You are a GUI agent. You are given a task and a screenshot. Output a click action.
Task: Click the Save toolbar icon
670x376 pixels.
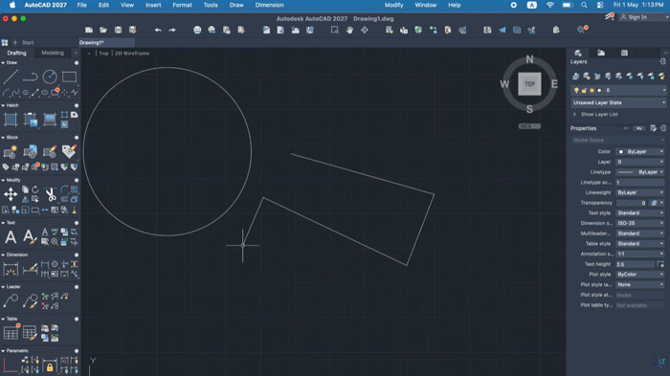(118, 30)
